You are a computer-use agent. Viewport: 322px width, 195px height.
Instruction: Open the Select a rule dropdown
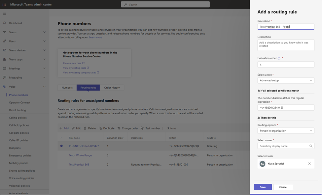click(286, 80)
